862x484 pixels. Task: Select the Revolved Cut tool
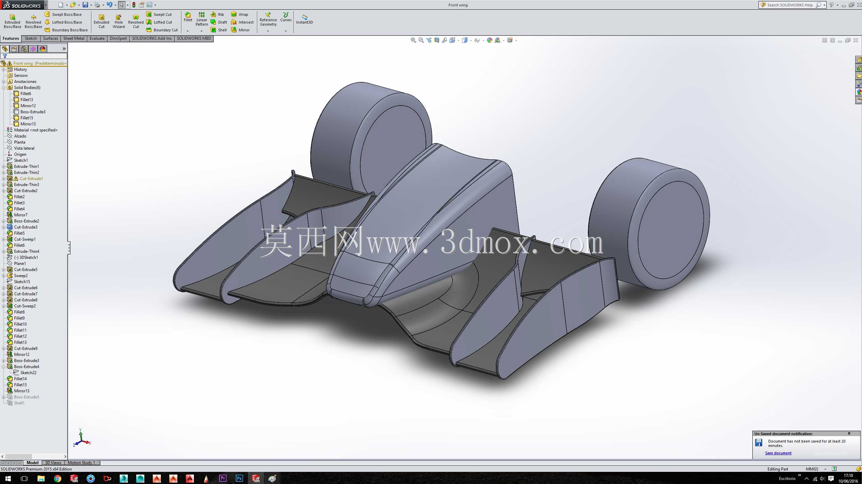point(136,21)
